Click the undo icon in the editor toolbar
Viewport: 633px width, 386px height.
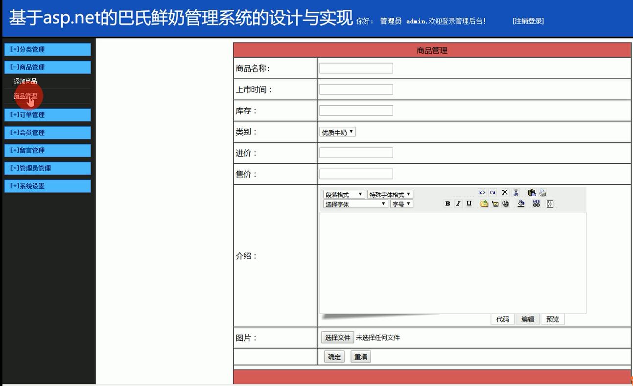coord(482,193)
